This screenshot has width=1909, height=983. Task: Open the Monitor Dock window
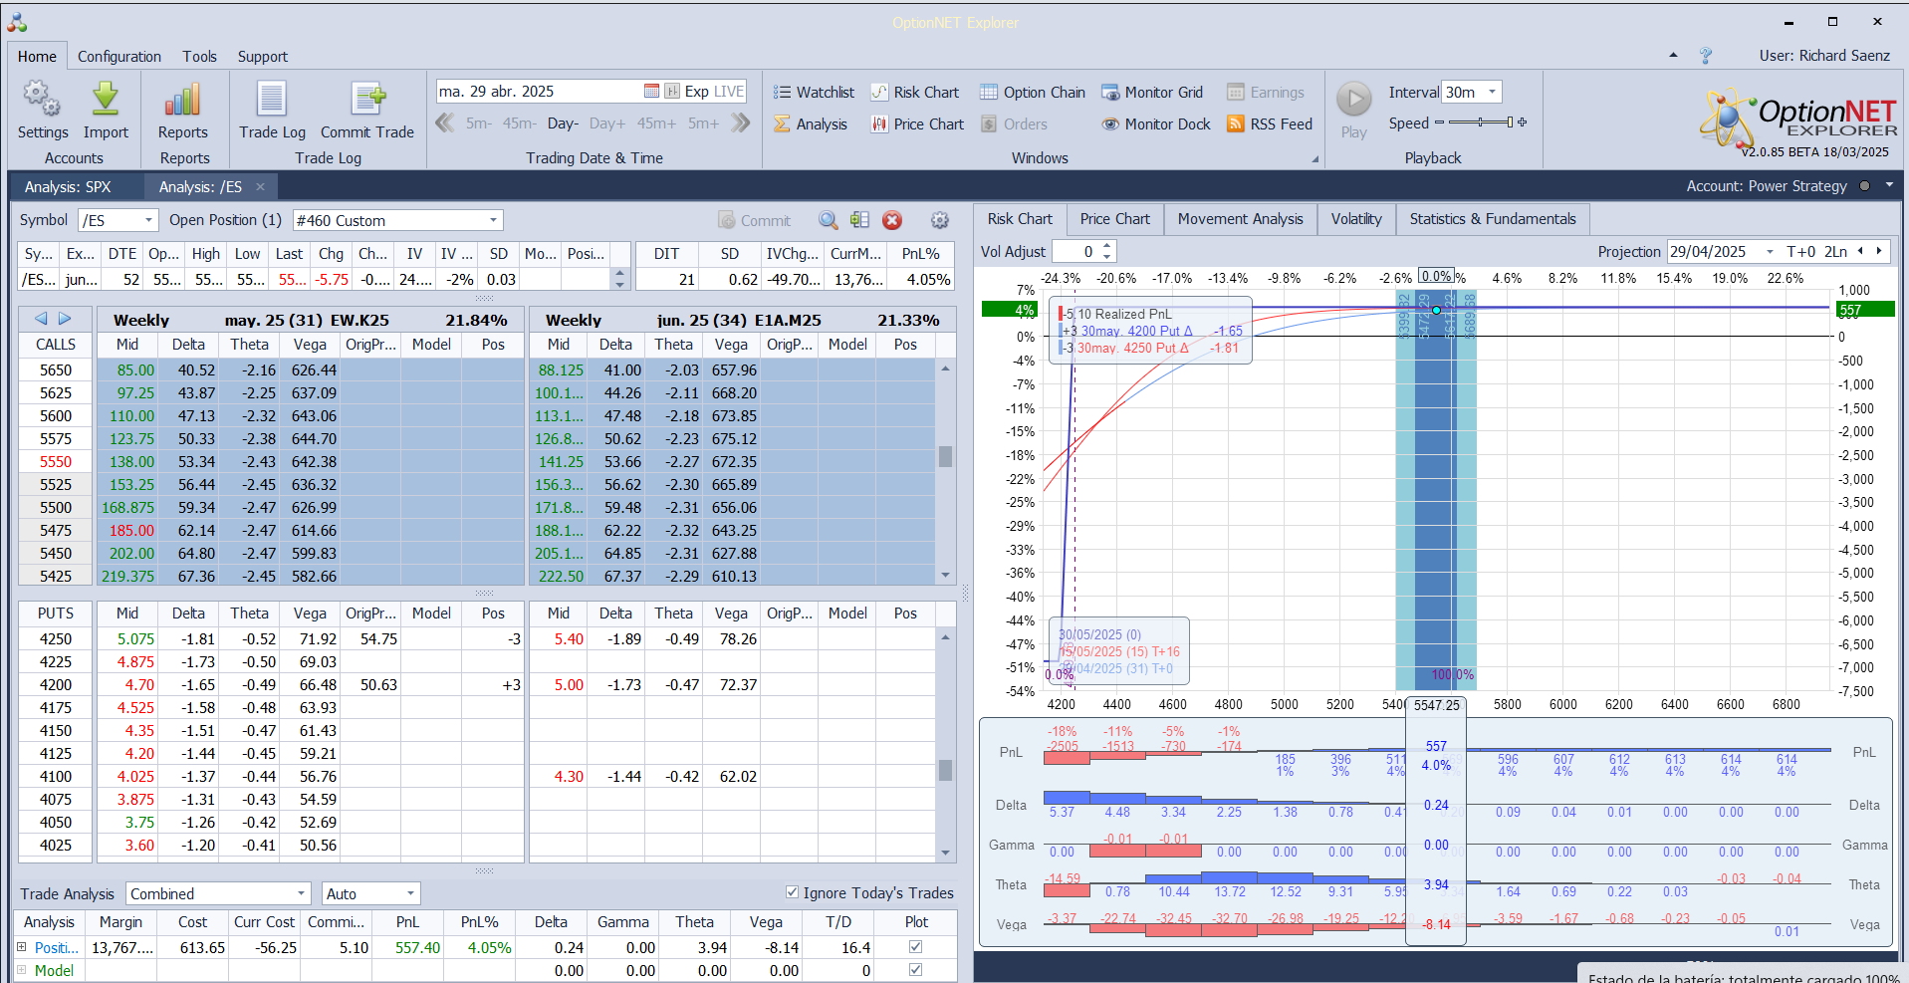coord(1156,123)
